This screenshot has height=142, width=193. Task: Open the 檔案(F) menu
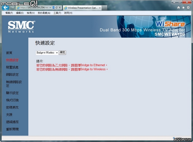click(x=9, y=13)
